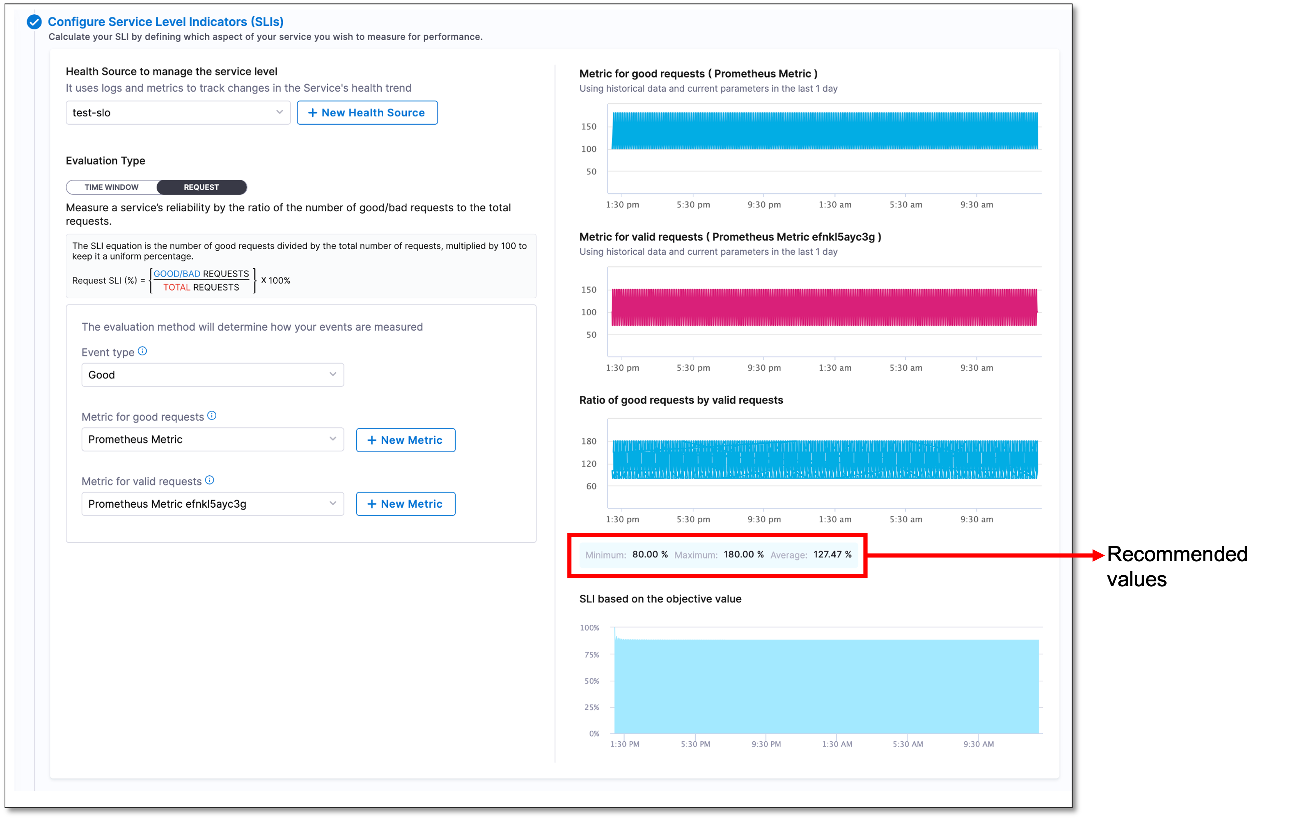Click plus icon on New Health Source button
Screen dimensions: 1310x820
pos(312,113)
